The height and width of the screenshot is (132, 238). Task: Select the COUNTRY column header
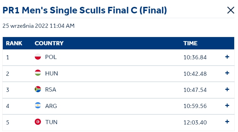(x=49, y=43)
